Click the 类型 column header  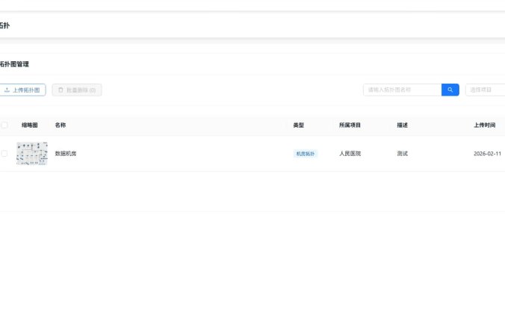(299, 125)
